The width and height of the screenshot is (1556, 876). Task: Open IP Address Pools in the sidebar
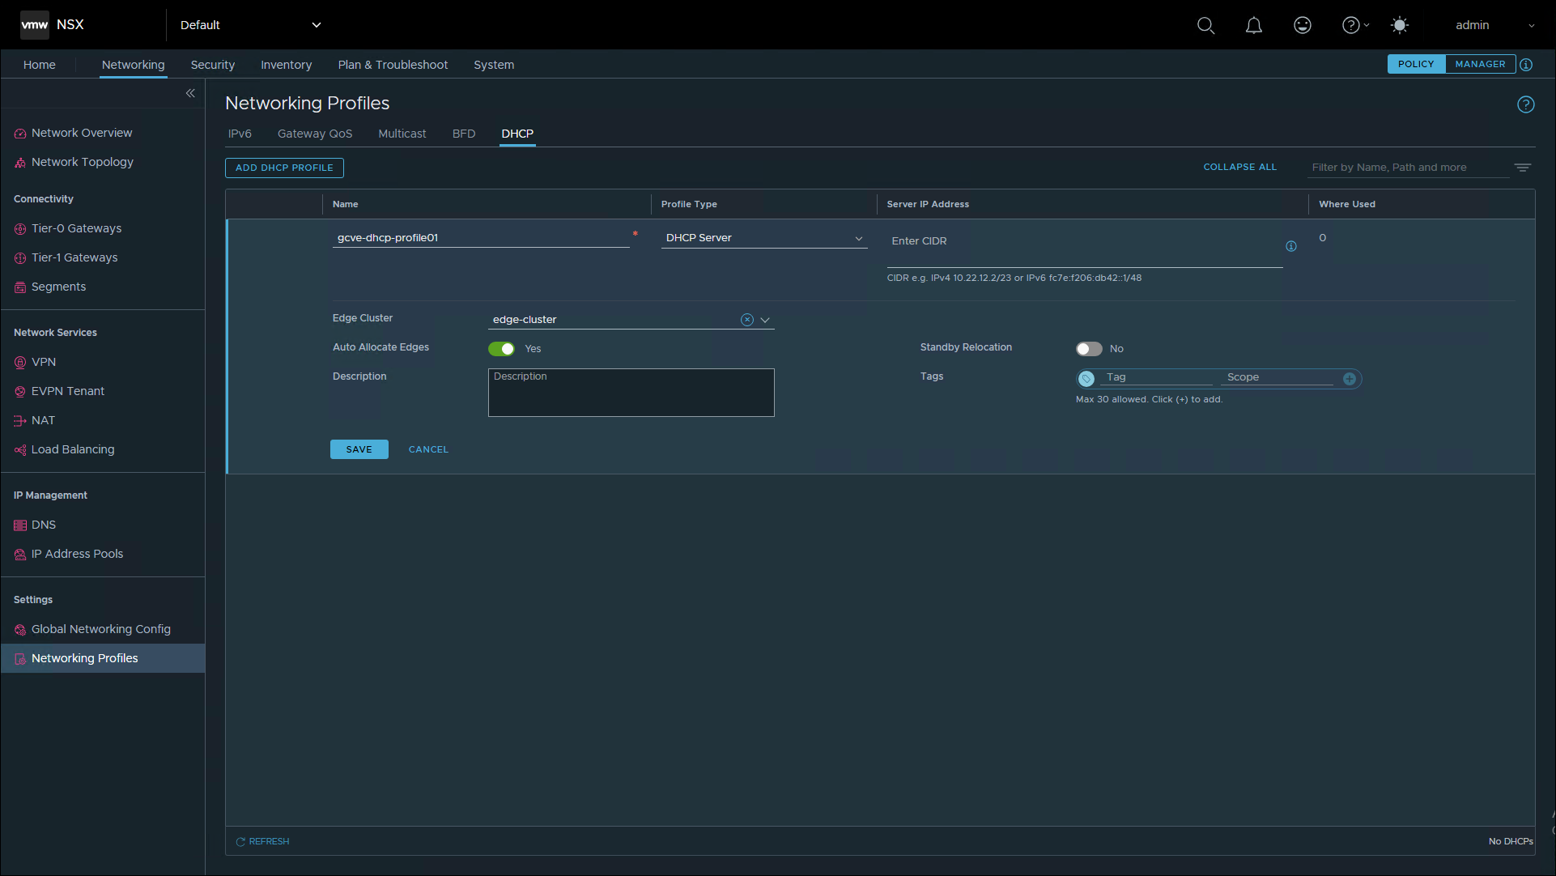tap(77, 554)
